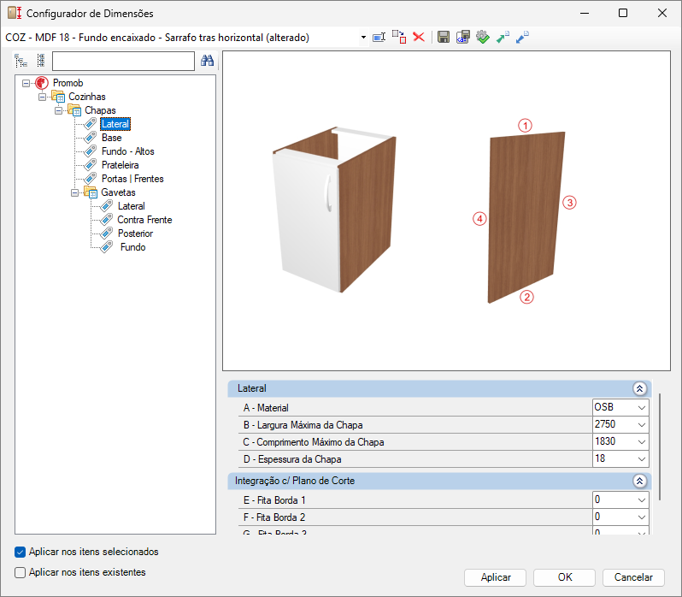682x597 pixels.
Task: Enable Aplicar nos itens existentes
Action: coord(20,572)
